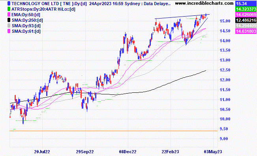Viewport: 257px width, 156px height.
Task: Click the 11.00 price axis label
Action: click(x=225, y=100)
